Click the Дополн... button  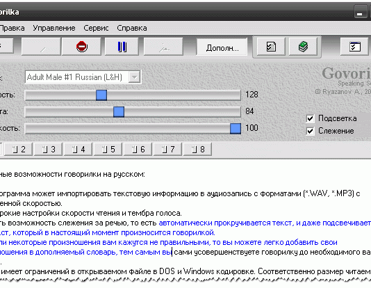(222, 47)
